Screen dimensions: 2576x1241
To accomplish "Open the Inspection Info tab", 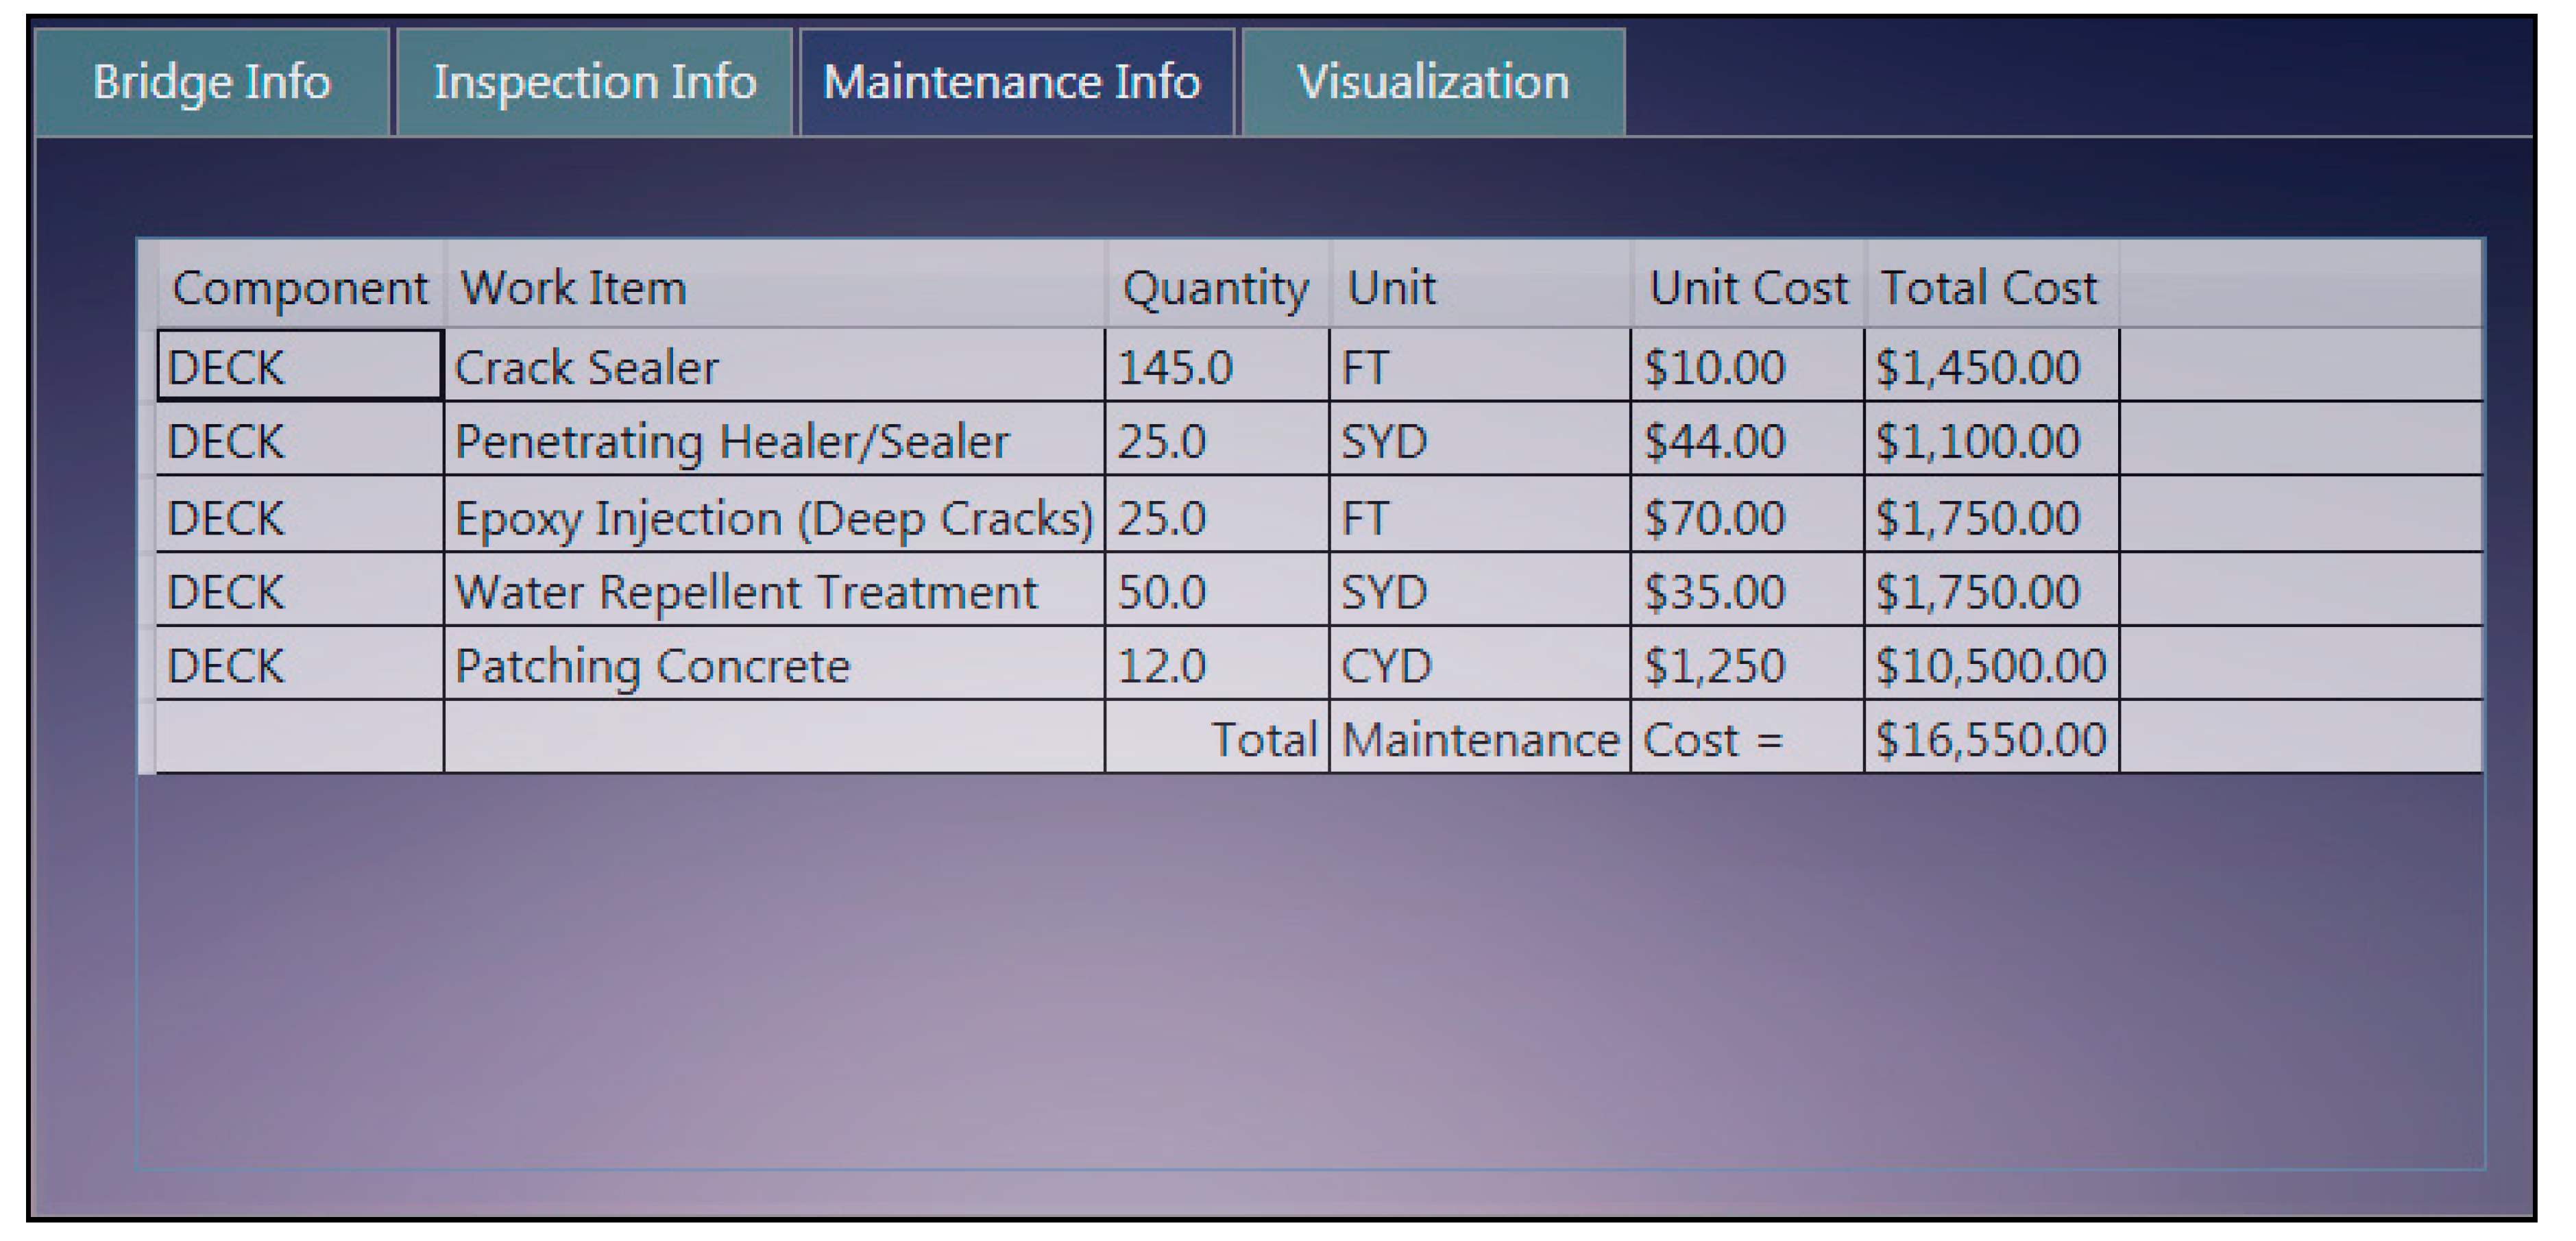I will click(x=594, y=82).
